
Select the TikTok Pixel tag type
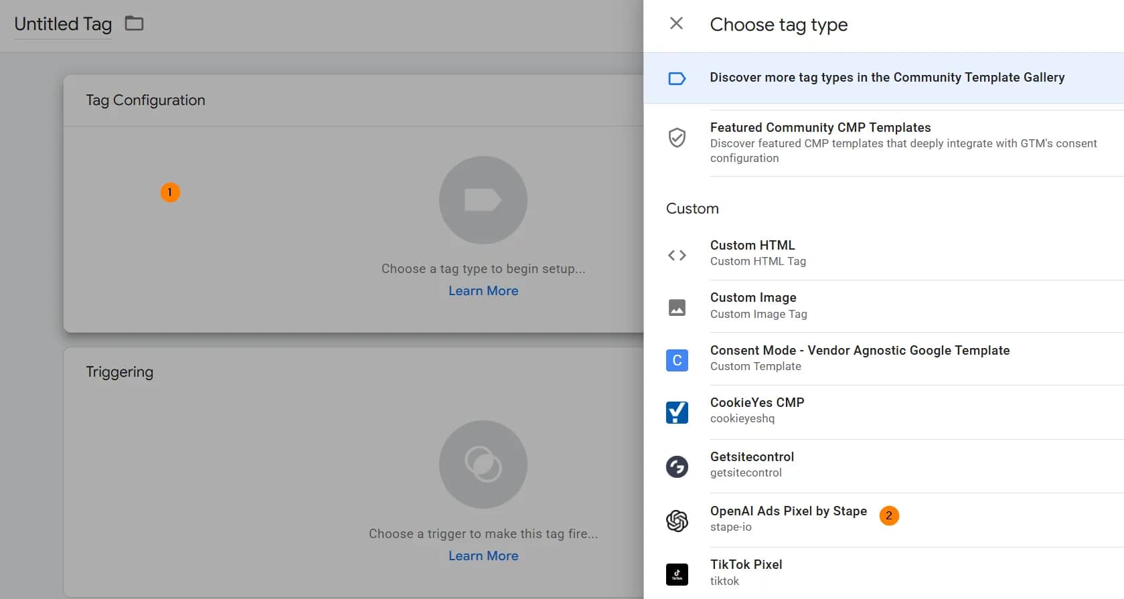click(884, 574)
